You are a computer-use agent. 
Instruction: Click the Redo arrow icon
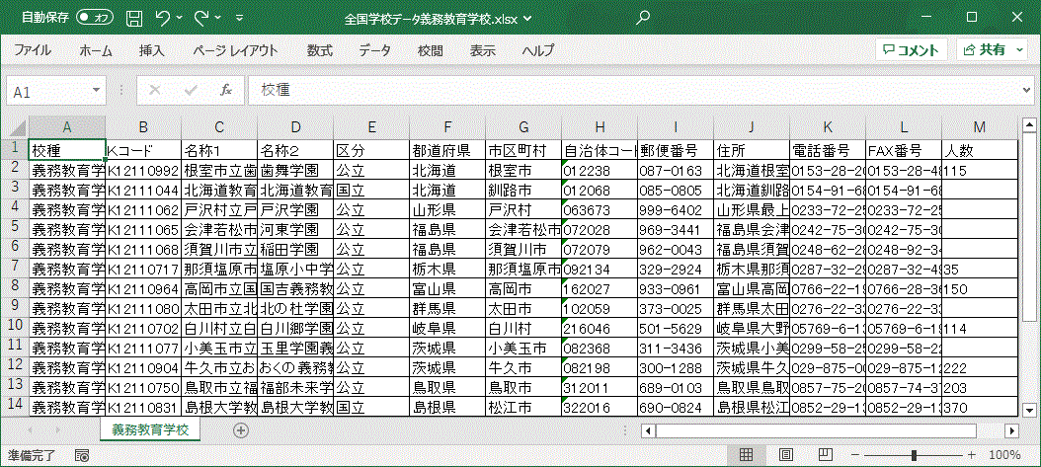tap(201, 18)
